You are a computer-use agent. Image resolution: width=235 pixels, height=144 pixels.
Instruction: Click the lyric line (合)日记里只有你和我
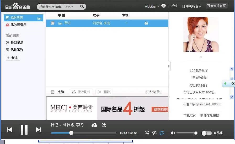point(199,93)
